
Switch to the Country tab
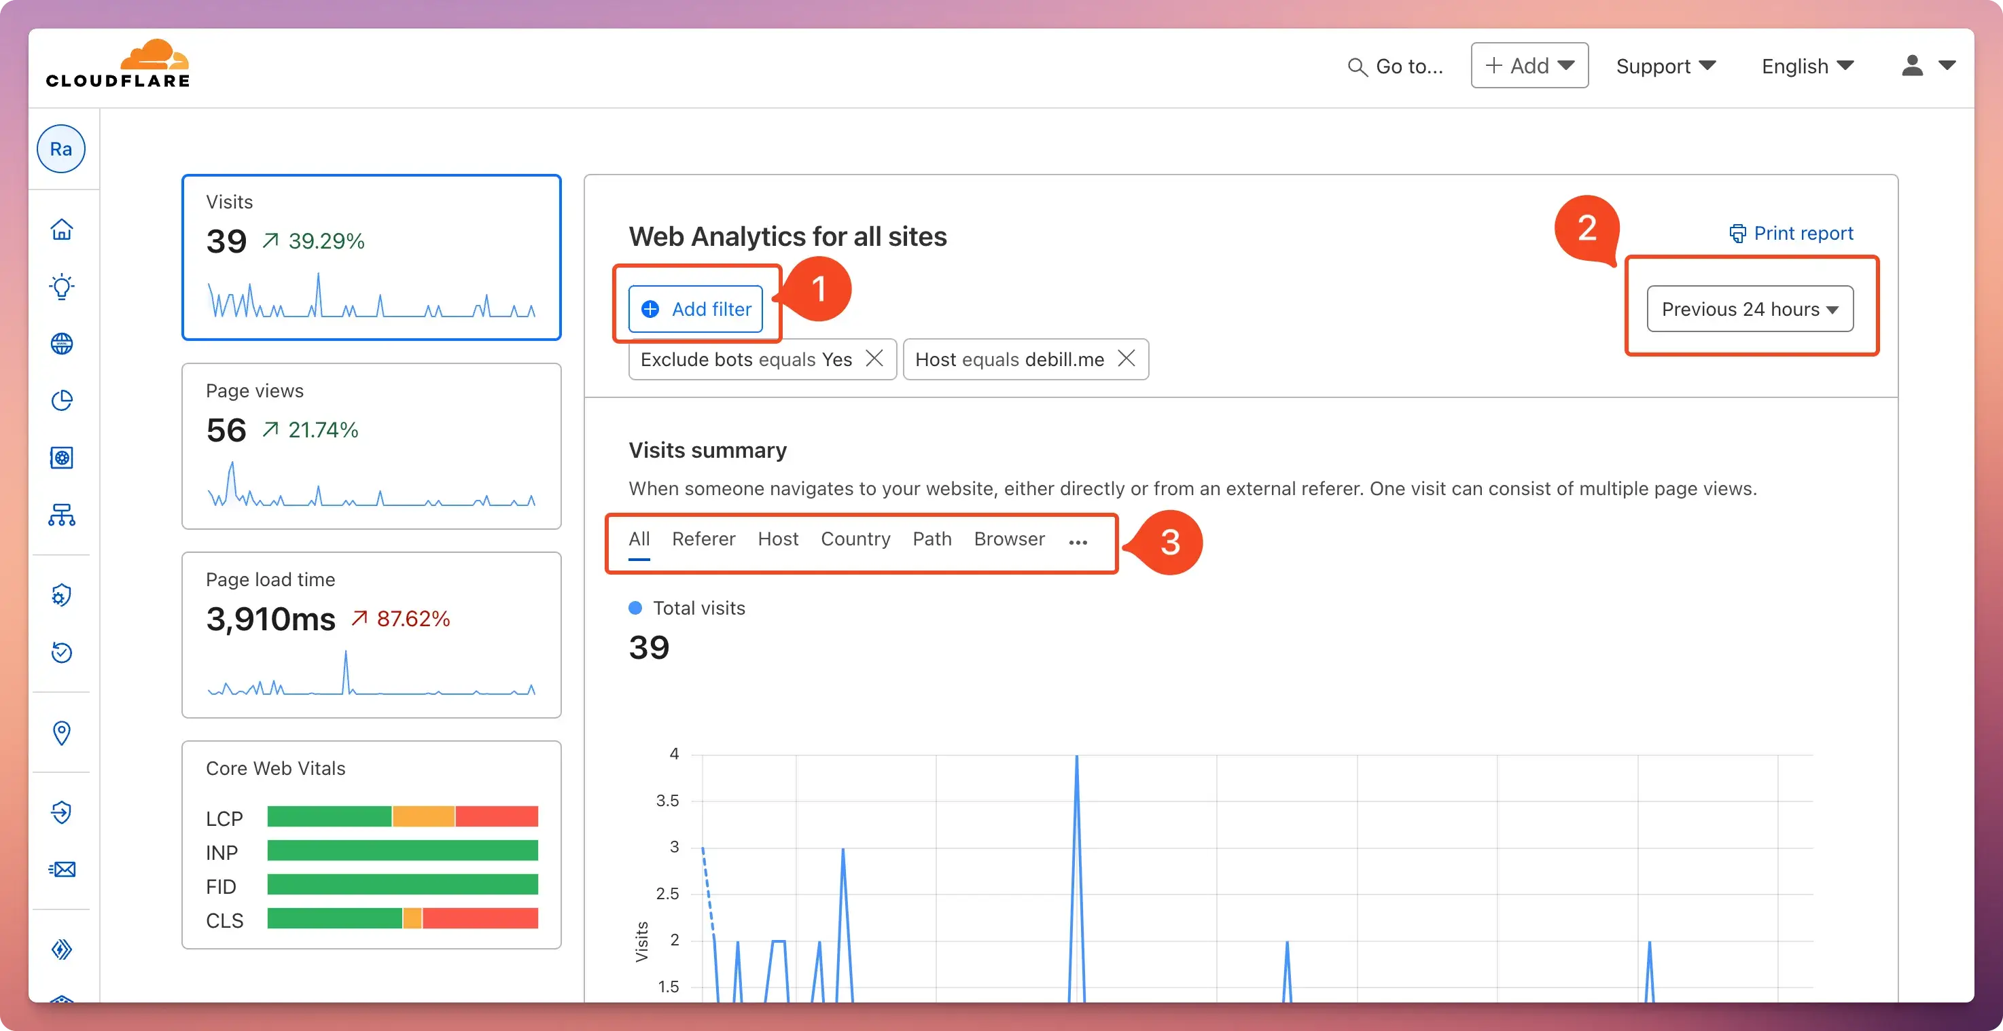[x=855, y=539]
